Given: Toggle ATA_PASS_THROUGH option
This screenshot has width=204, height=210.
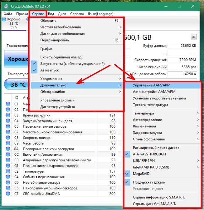Looking at the screenshot, I should (163, 154).
